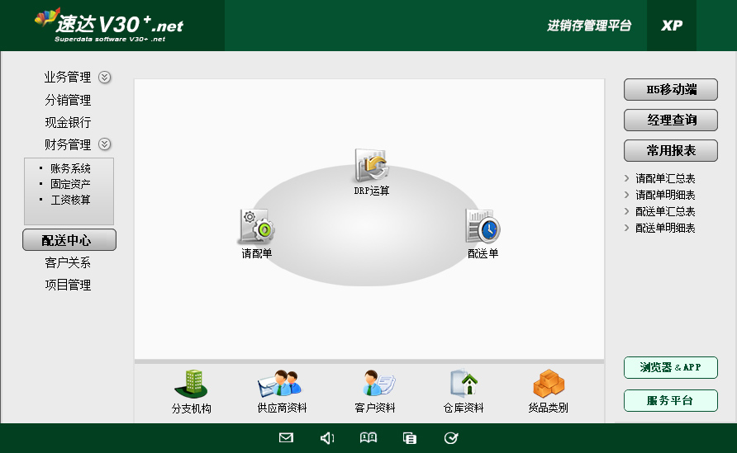Click the 请配单 icon in workflow
The height and width of the screenshot is (453, 737).
pyautogui.click(x=256, y=227)
